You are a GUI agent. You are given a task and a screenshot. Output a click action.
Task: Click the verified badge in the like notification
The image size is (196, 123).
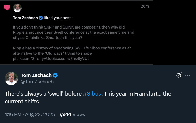pos(41,18)
